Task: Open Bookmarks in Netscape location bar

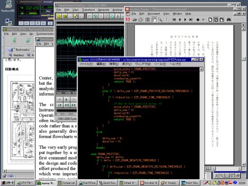Action: coord(19,50)
